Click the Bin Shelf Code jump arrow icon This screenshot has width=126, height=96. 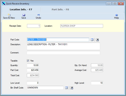[72, 88]
